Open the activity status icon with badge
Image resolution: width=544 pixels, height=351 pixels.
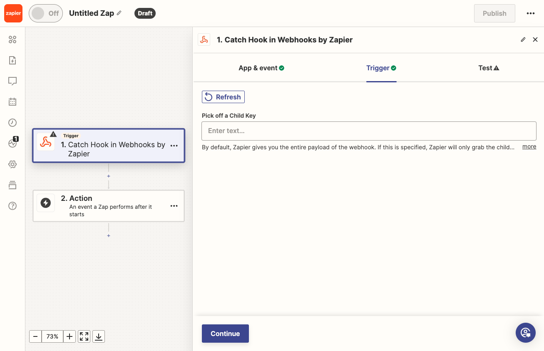click(12, 143)
